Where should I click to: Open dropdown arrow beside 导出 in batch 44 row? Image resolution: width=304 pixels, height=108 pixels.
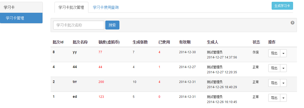[283, 68]
